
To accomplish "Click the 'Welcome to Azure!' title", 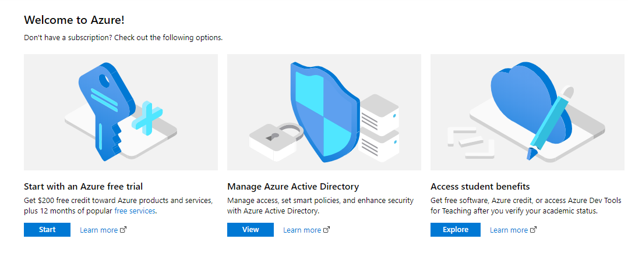I will (74, 20).
